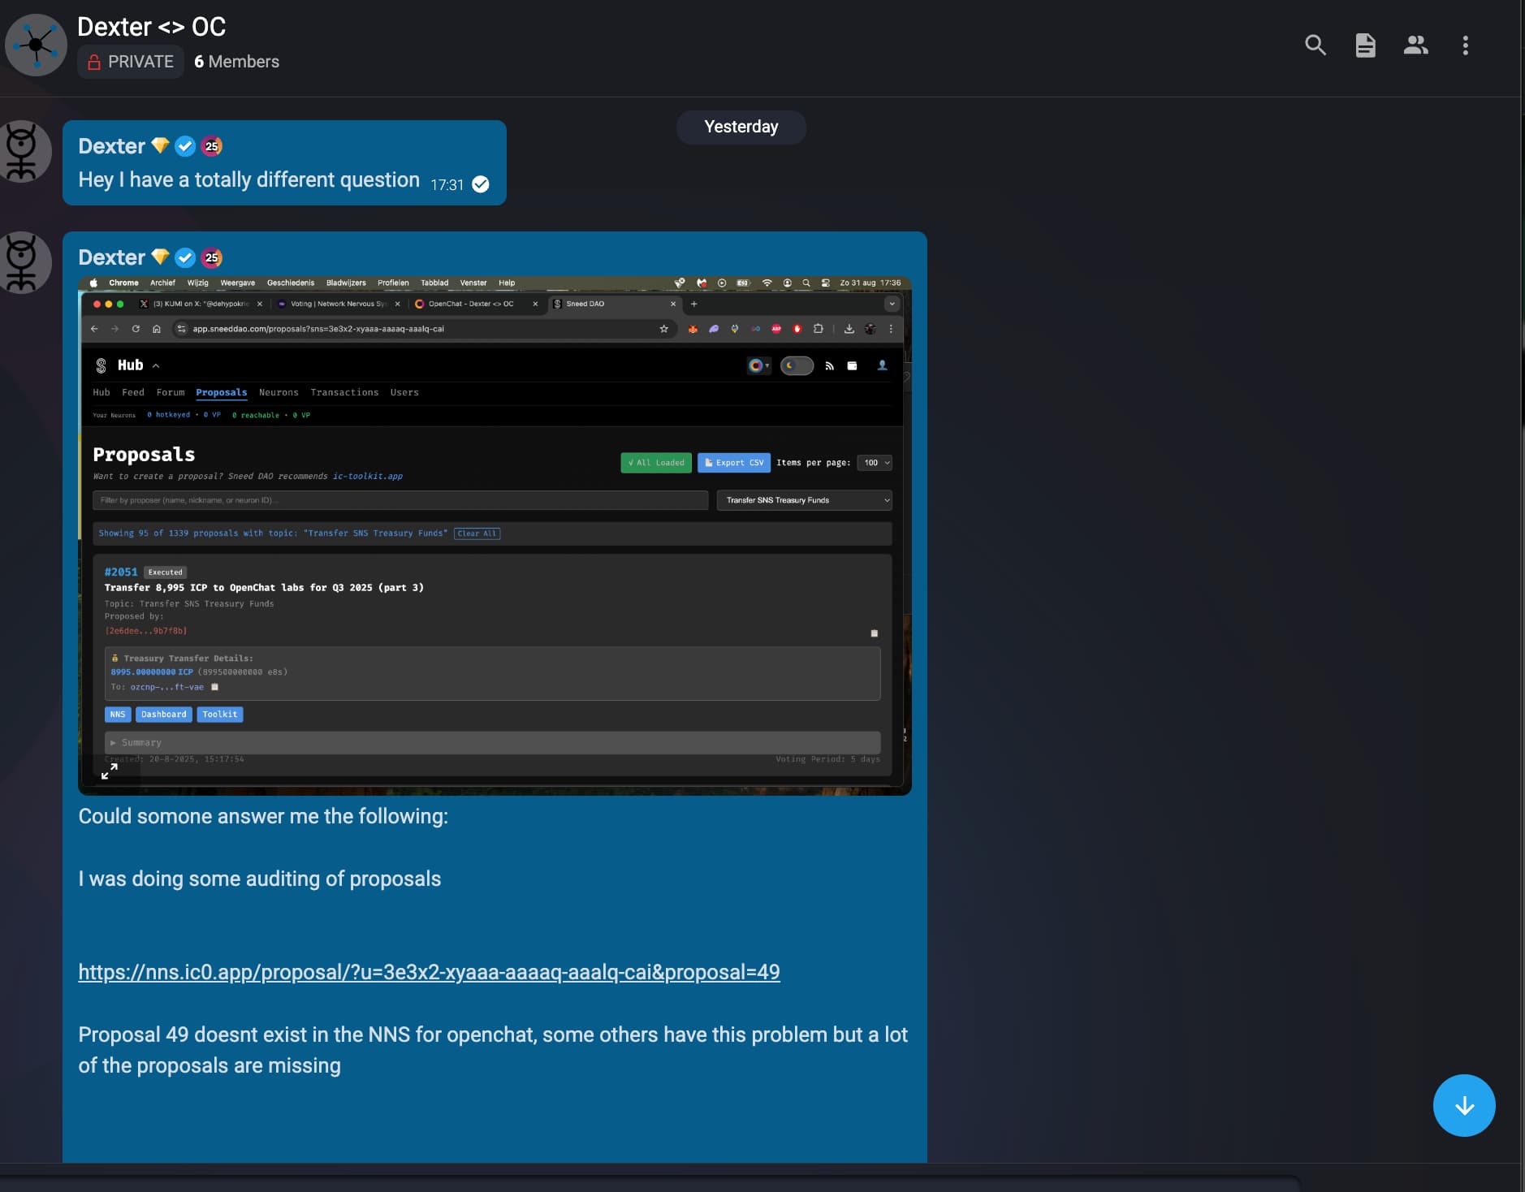This screenshot has height=1192, width=1525.
Task: In the shared screenshot, switch to the Sneed DAO browser tab
Action: (615, 304)
